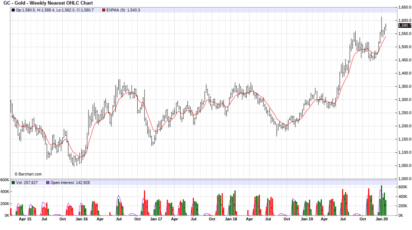
Task: Click the black OHLC legend square
Action: [x=13, y=10]
